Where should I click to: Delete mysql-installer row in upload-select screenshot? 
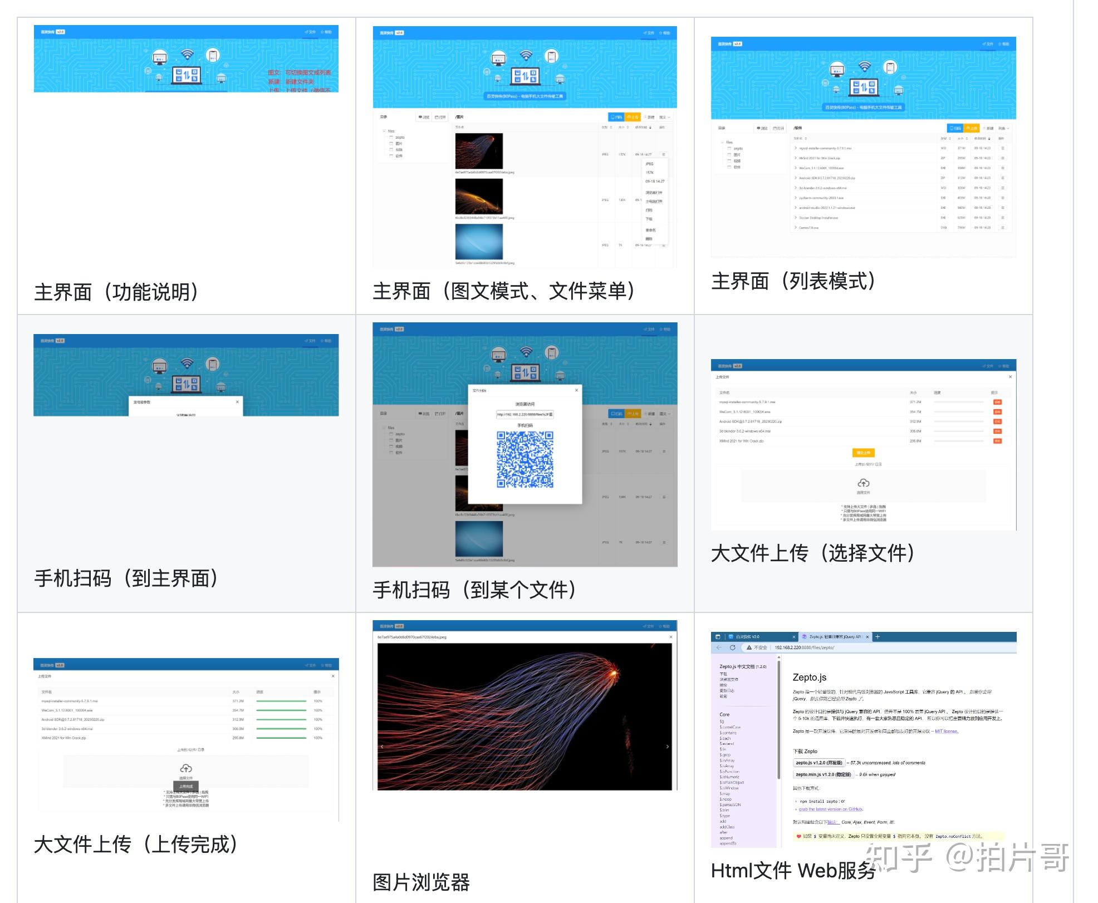coord(997,402)
